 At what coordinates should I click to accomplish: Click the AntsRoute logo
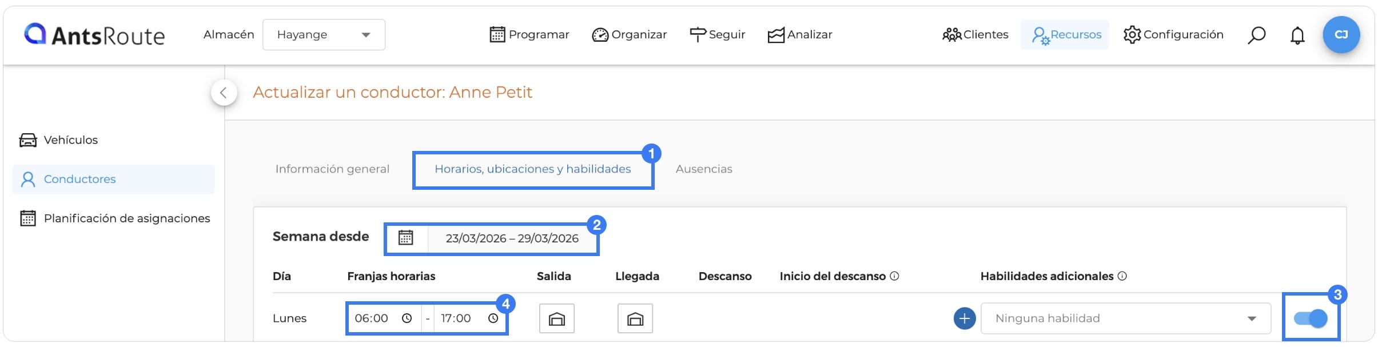pyautogui.click(x=94, y=35)
